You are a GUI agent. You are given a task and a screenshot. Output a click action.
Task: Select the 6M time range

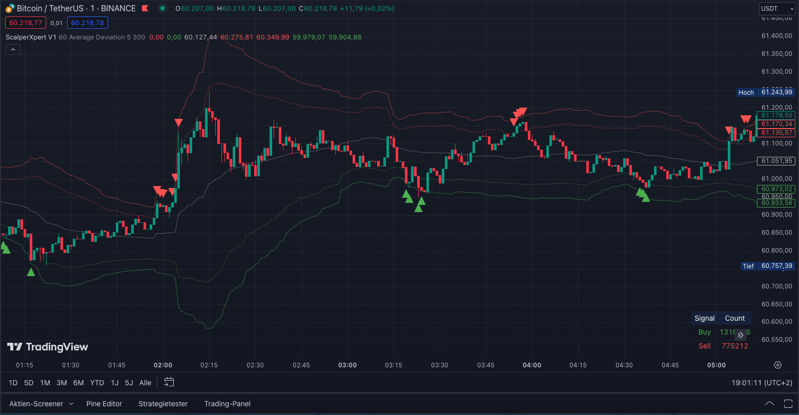[78, 383]
